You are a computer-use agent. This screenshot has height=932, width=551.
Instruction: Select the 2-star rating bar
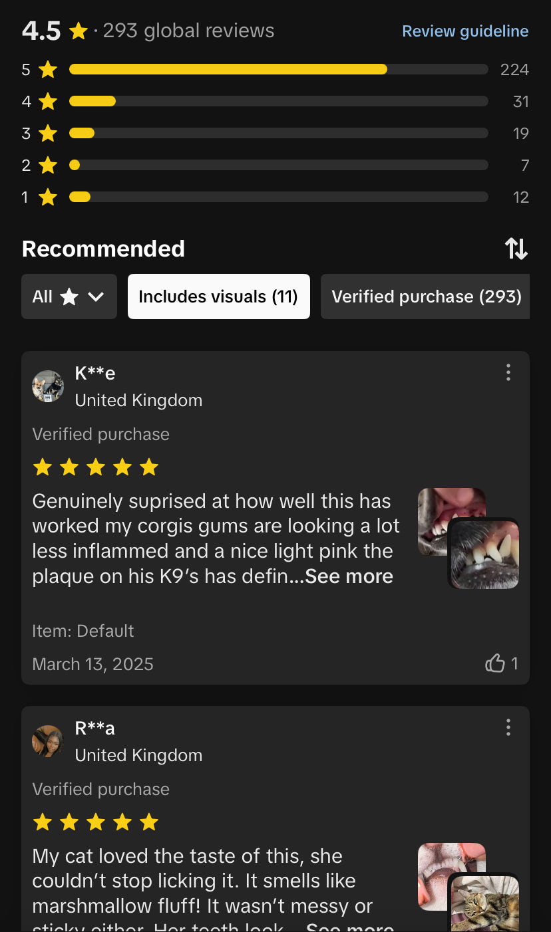[278, 165]
